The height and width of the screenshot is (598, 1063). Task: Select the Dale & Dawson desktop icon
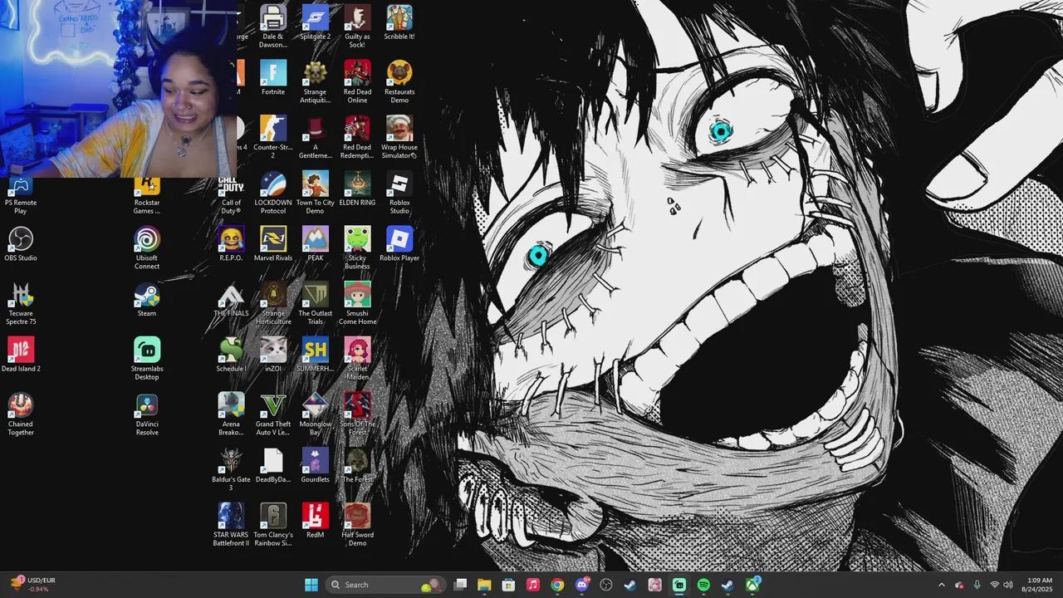pyautogui.click(x=273, y=25)
